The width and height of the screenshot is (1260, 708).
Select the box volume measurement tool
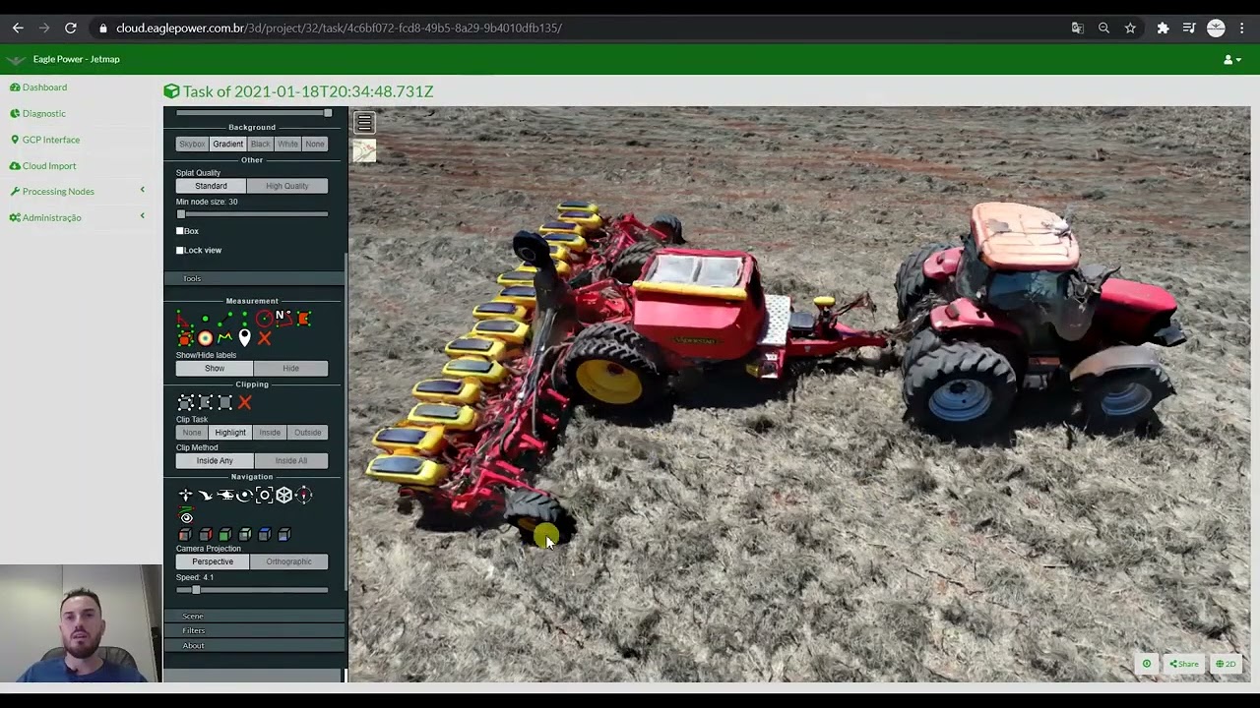(x=185, y=338)
